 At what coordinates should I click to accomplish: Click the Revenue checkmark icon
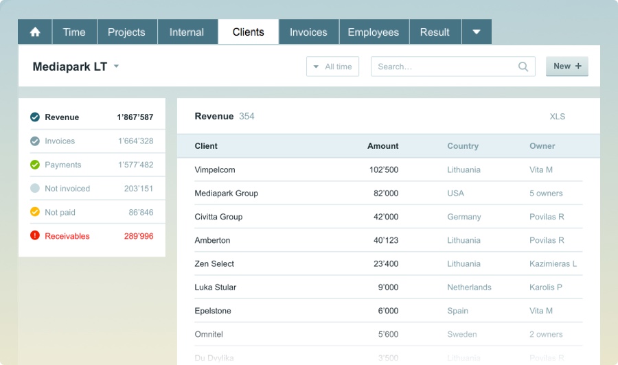[35, 117]
